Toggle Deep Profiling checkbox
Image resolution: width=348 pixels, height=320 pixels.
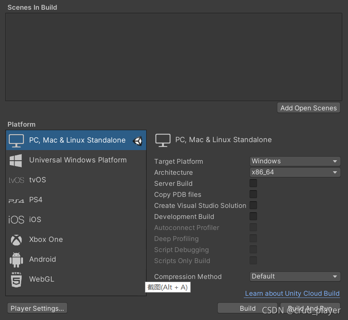click(253, 239)
